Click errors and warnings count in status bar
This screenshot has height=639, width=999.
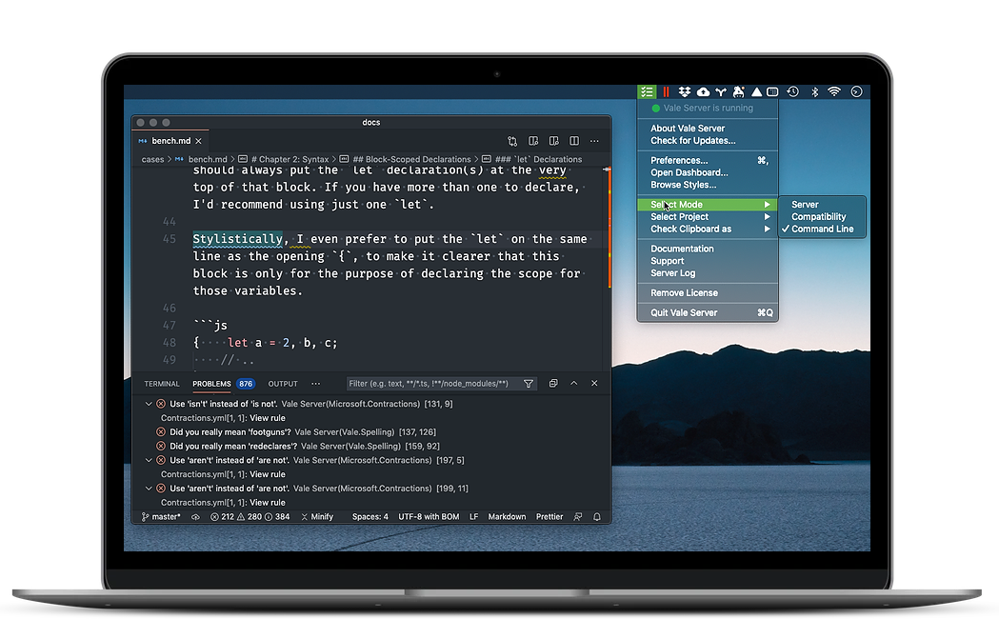[x=250, y=517]
